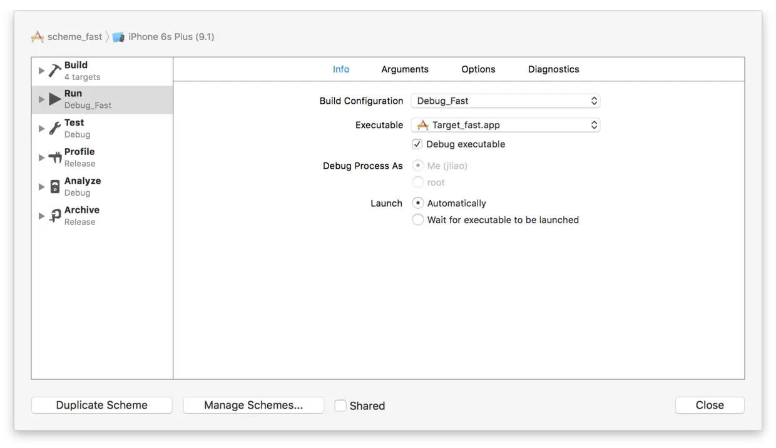Click the Manage Schemes... button

pos(253,405)
